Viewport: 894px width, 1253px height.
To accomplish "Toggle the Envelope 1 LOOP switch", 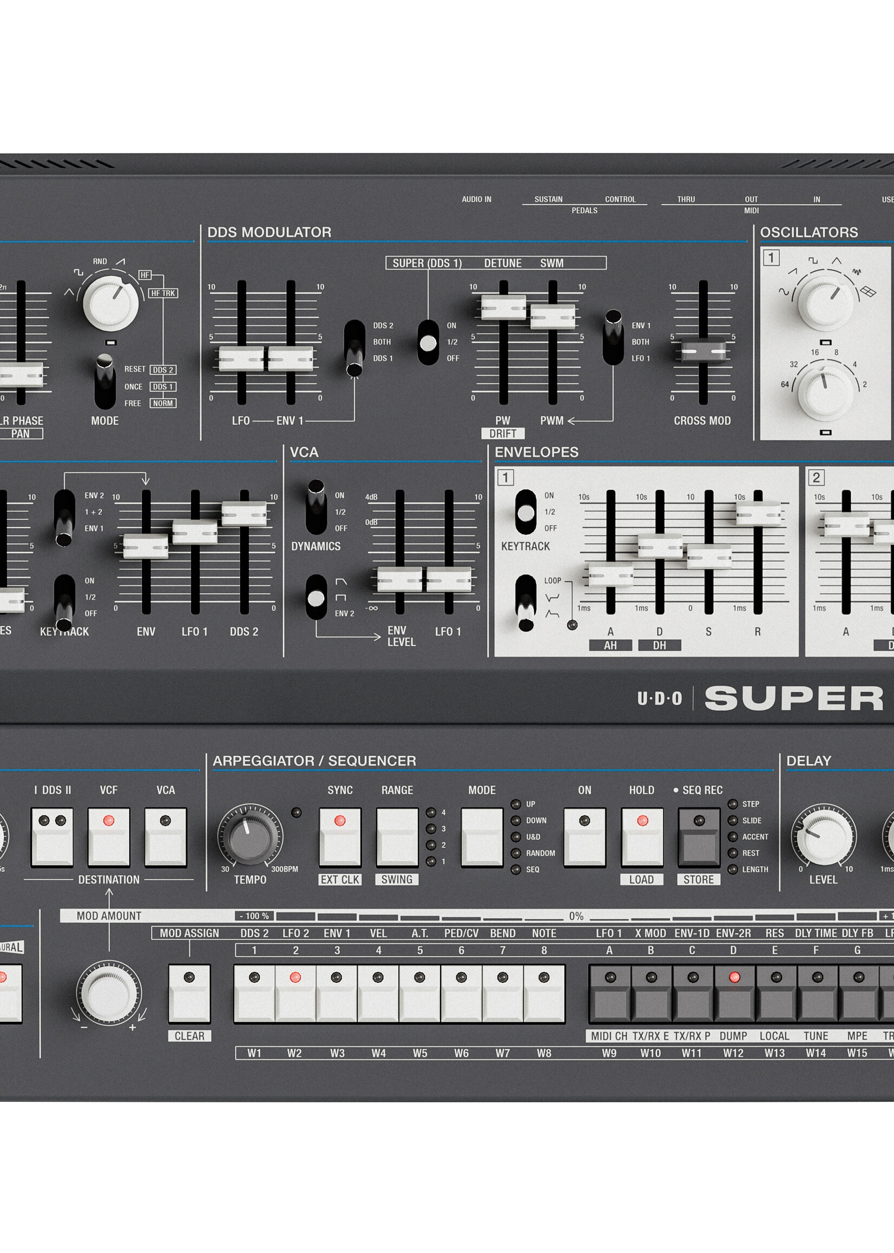I will 525,603.
